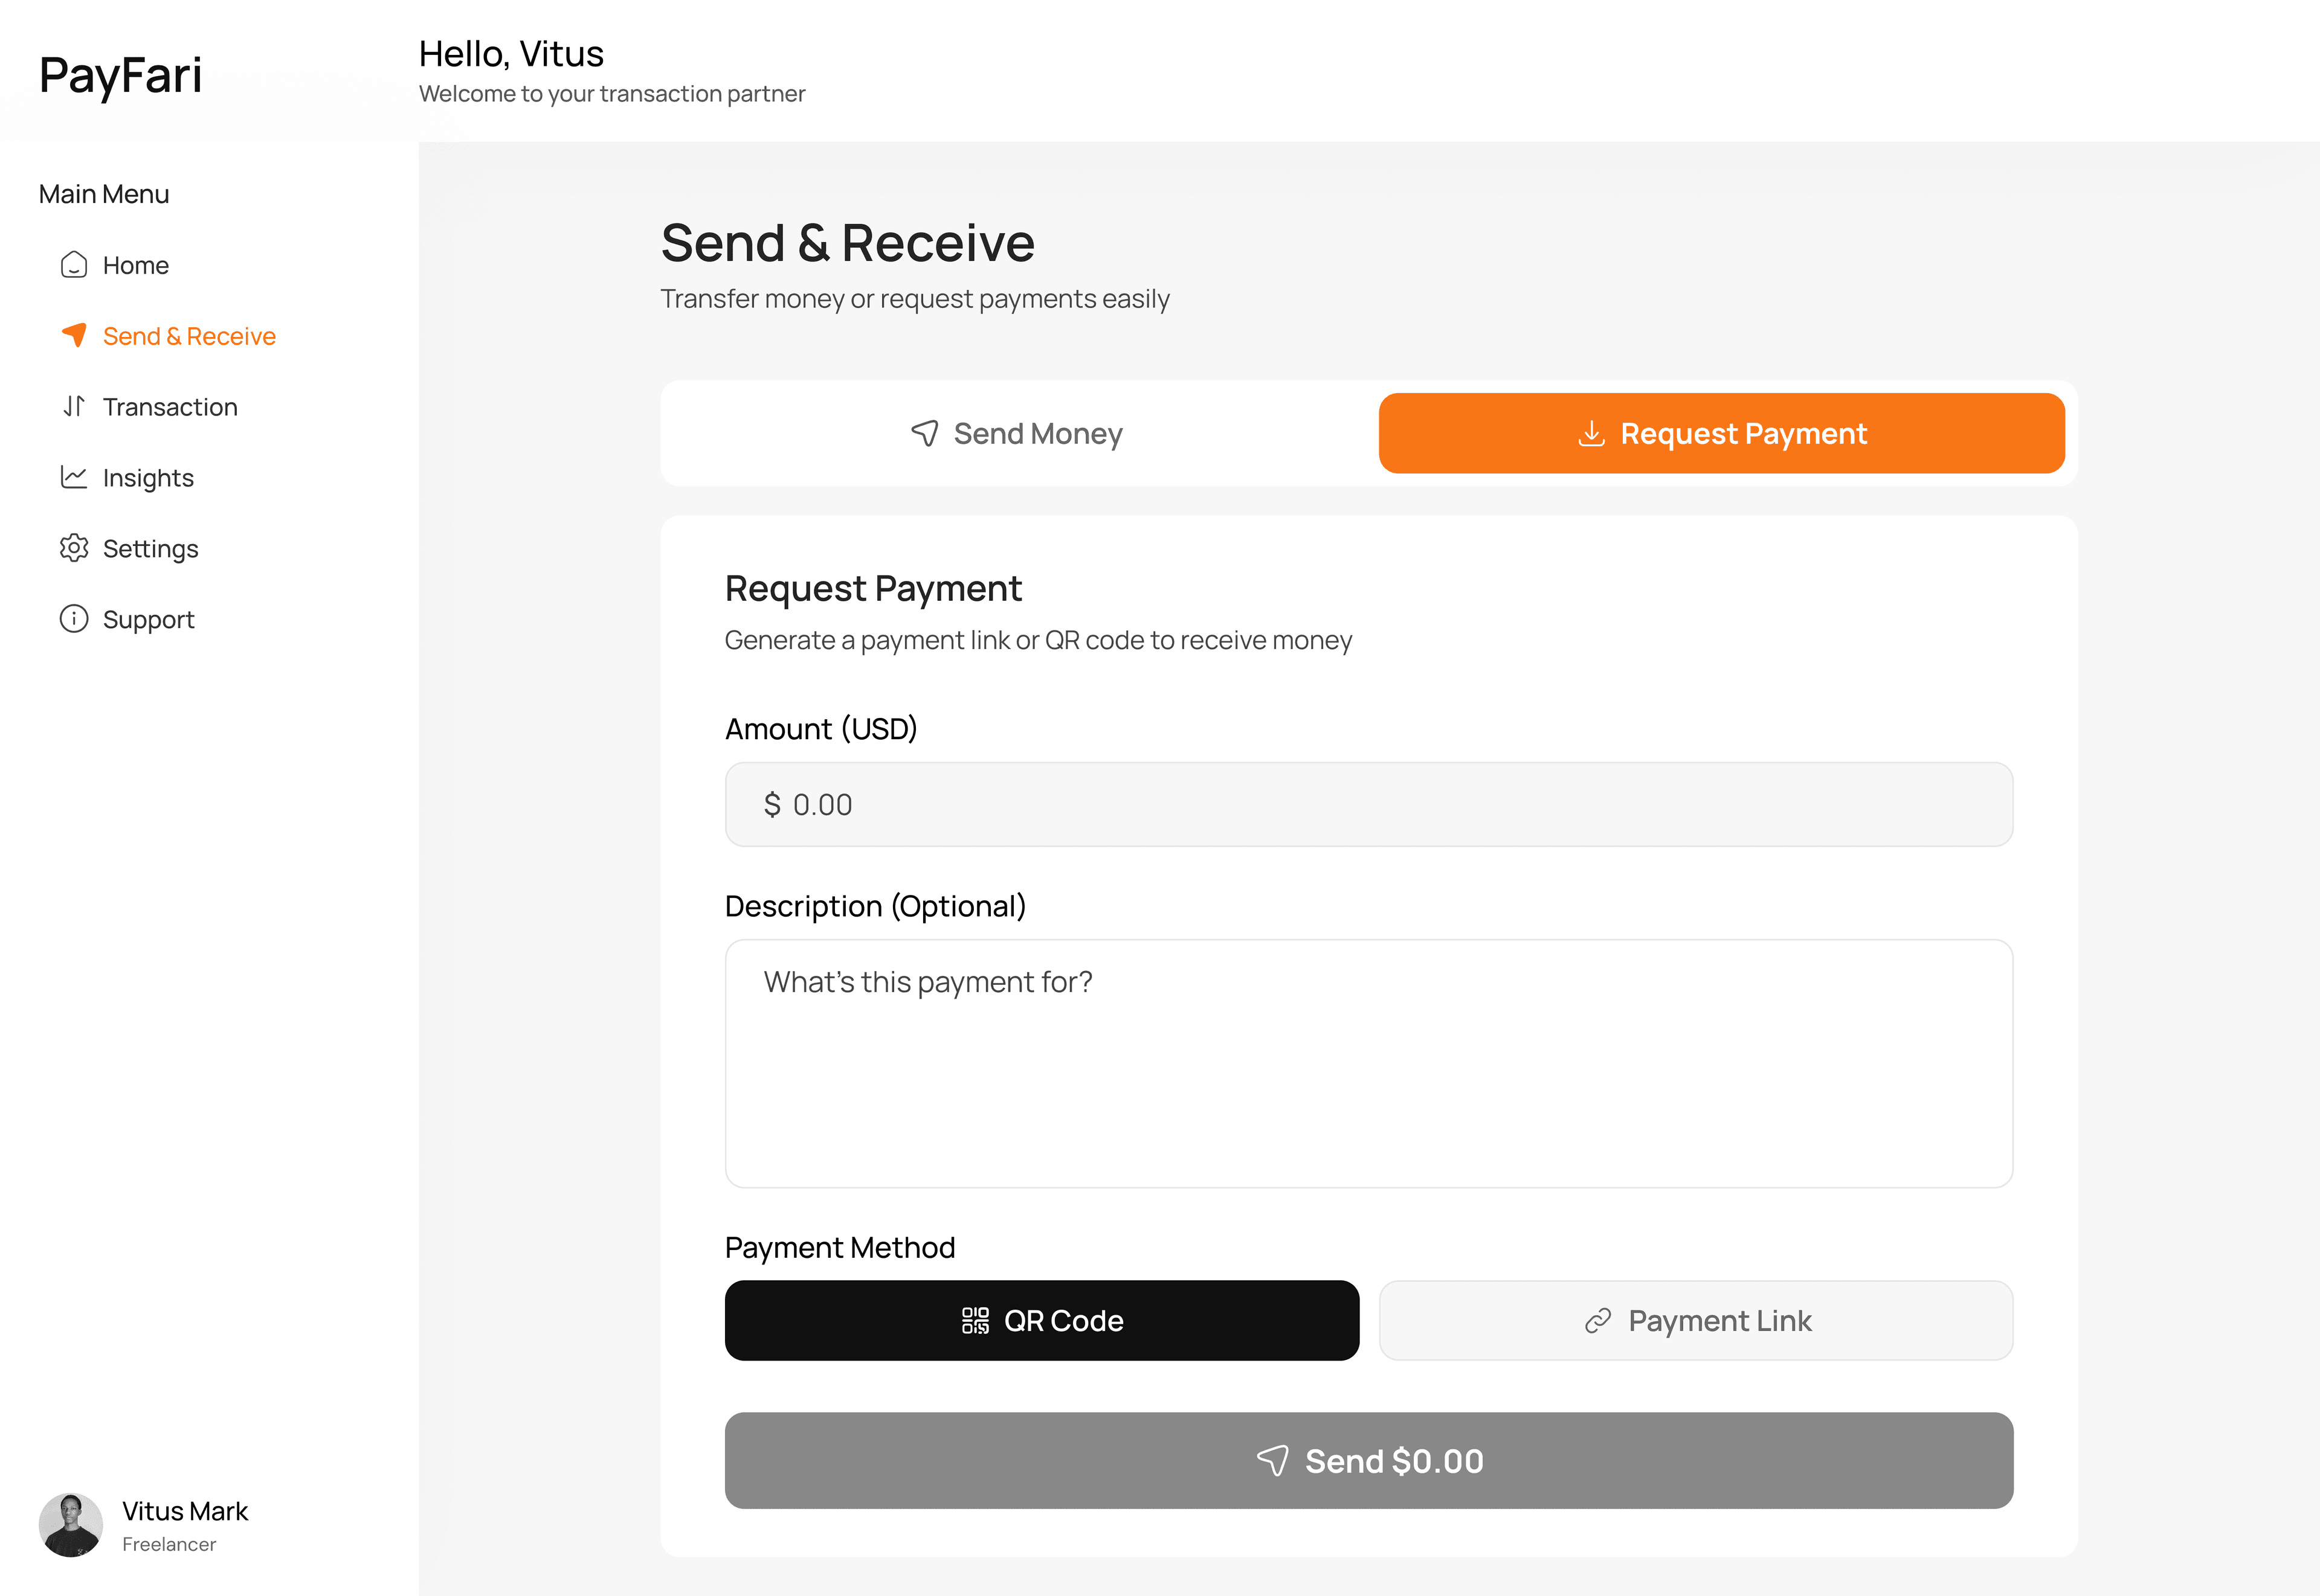Select QR Code payment method

[x=1042, y=1321]
